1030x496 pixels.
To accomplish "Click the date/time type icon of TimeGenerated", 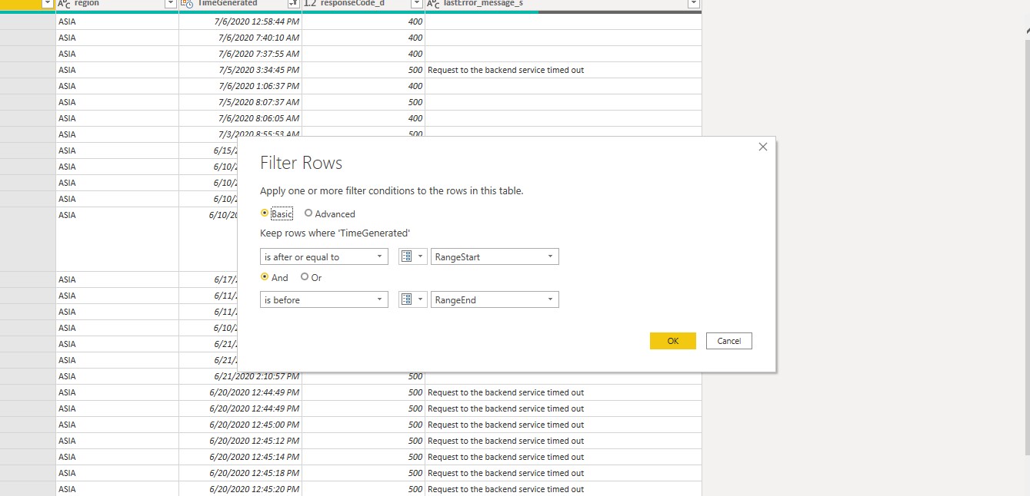I will pos(188,4).
